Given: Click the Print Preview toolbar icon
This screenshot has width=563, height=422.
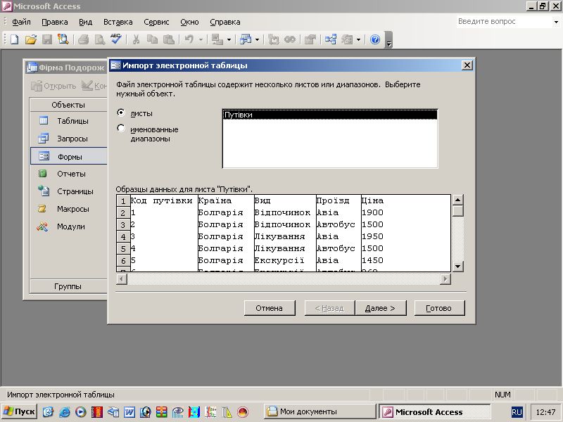Looking at the screenshot, I should (x=99, y=39).
